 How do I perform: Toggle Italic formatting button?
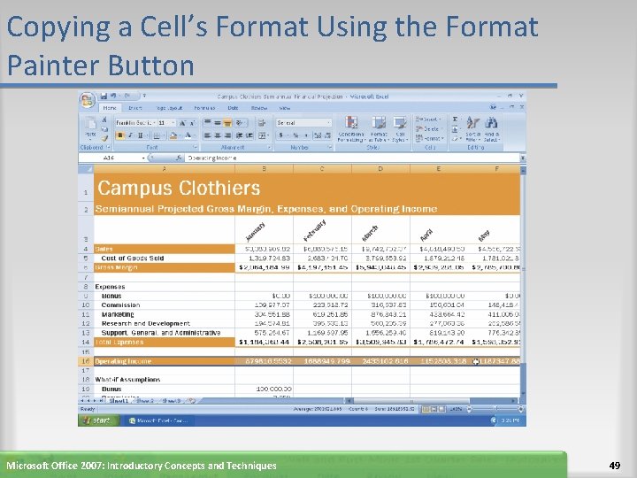(x=130, y=135)
